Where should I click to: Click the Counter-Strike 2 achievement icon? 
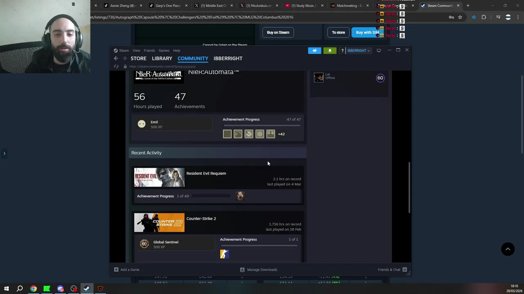point(224,254)
